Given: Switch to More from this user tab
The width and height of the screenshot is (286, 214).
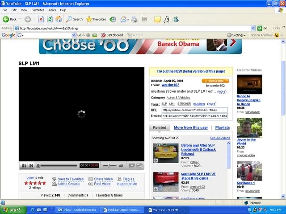Looking at the screenshot, I should click(x=191, y=128).
